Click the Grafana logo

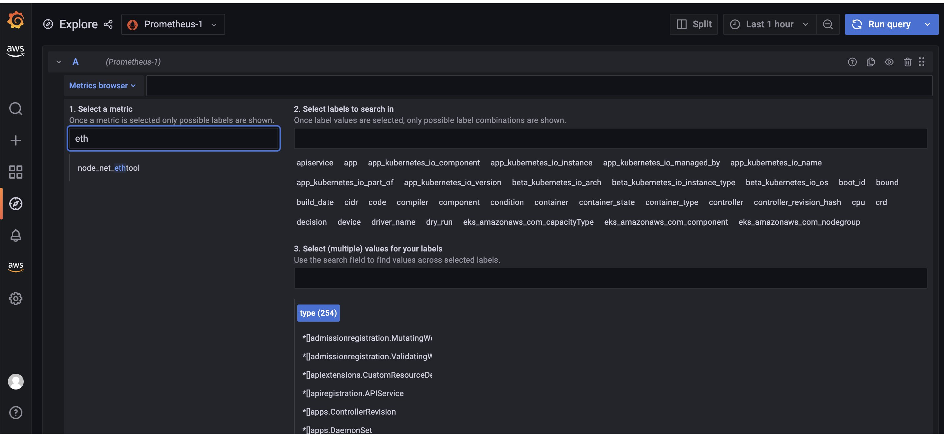tap(15, 20)
